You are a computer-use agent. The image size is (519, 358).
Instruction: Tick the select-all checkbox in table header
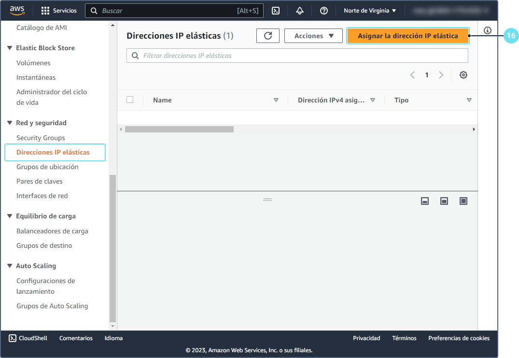pos(130,100)
